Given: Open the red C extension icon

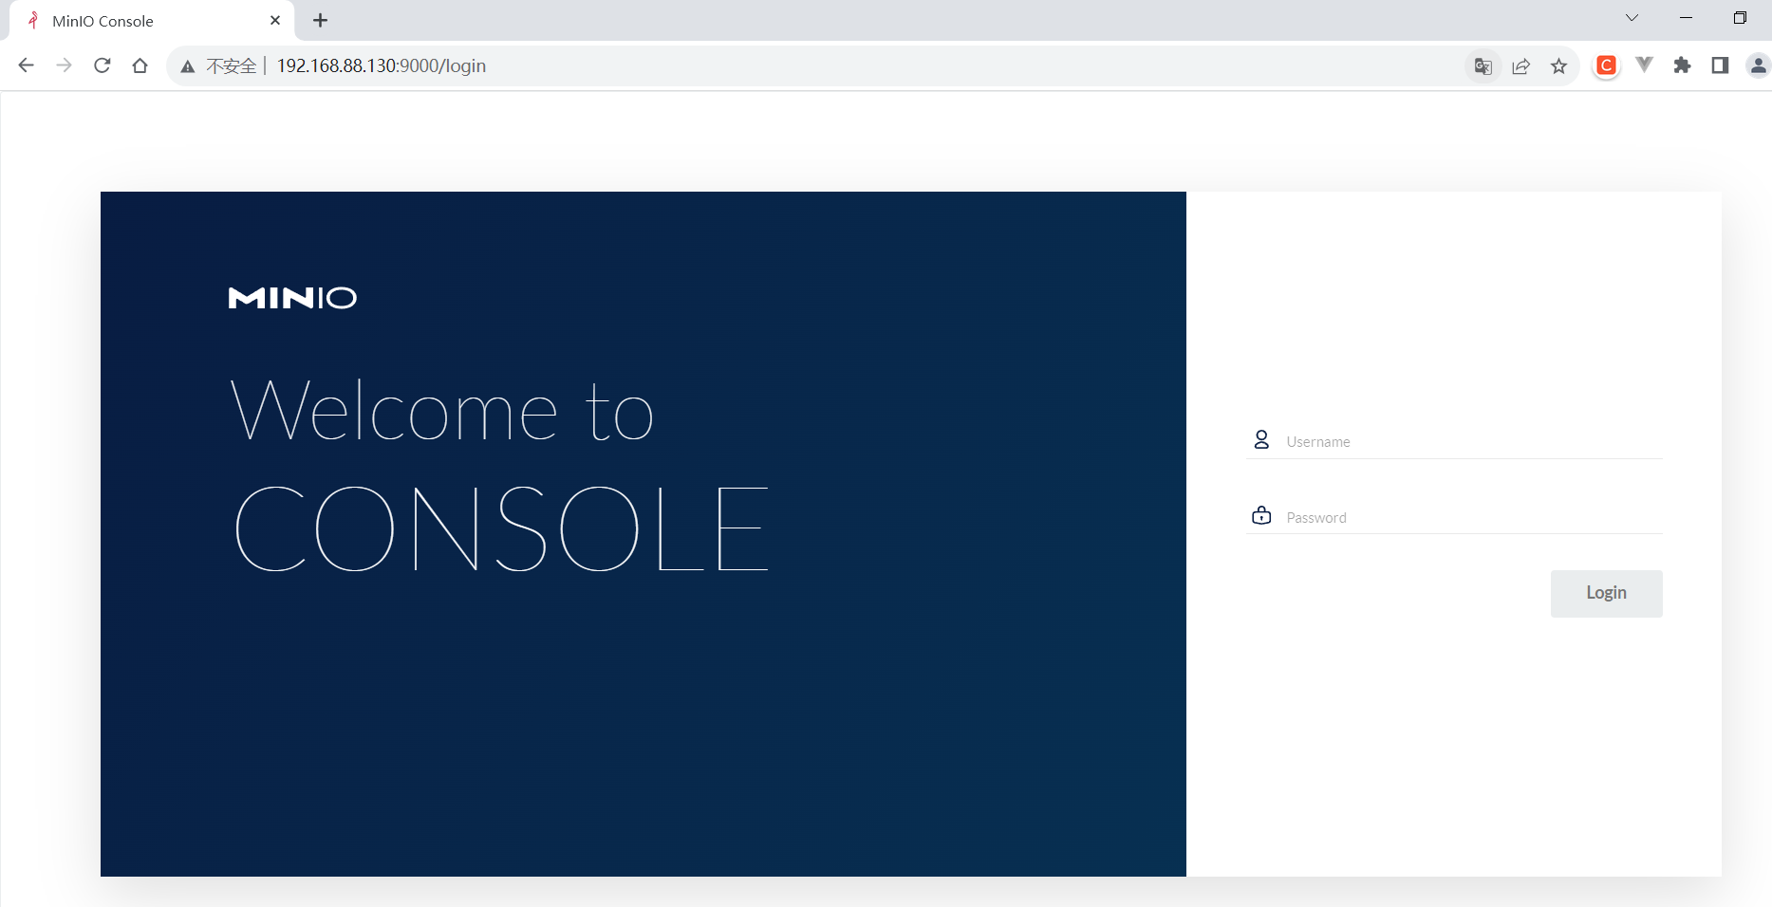Looking at the screenshot, I should (1606, 65).
